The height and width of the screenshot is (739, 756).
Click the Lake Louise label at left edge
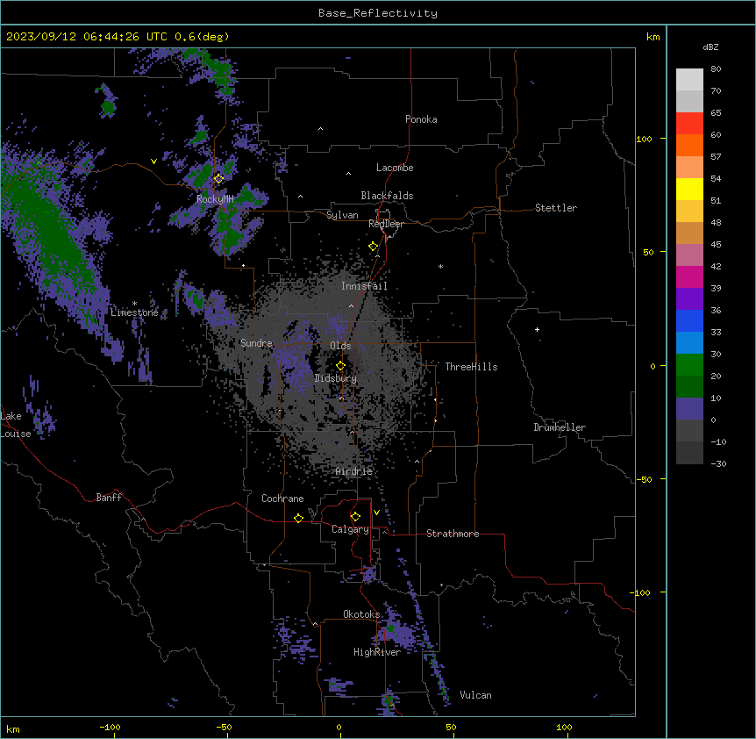click(x=16, y=425)
